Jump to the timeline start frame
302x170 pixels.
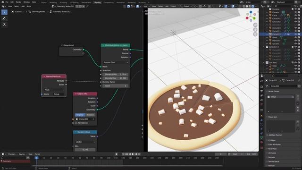pyautogui.click(x=124, y=154)
